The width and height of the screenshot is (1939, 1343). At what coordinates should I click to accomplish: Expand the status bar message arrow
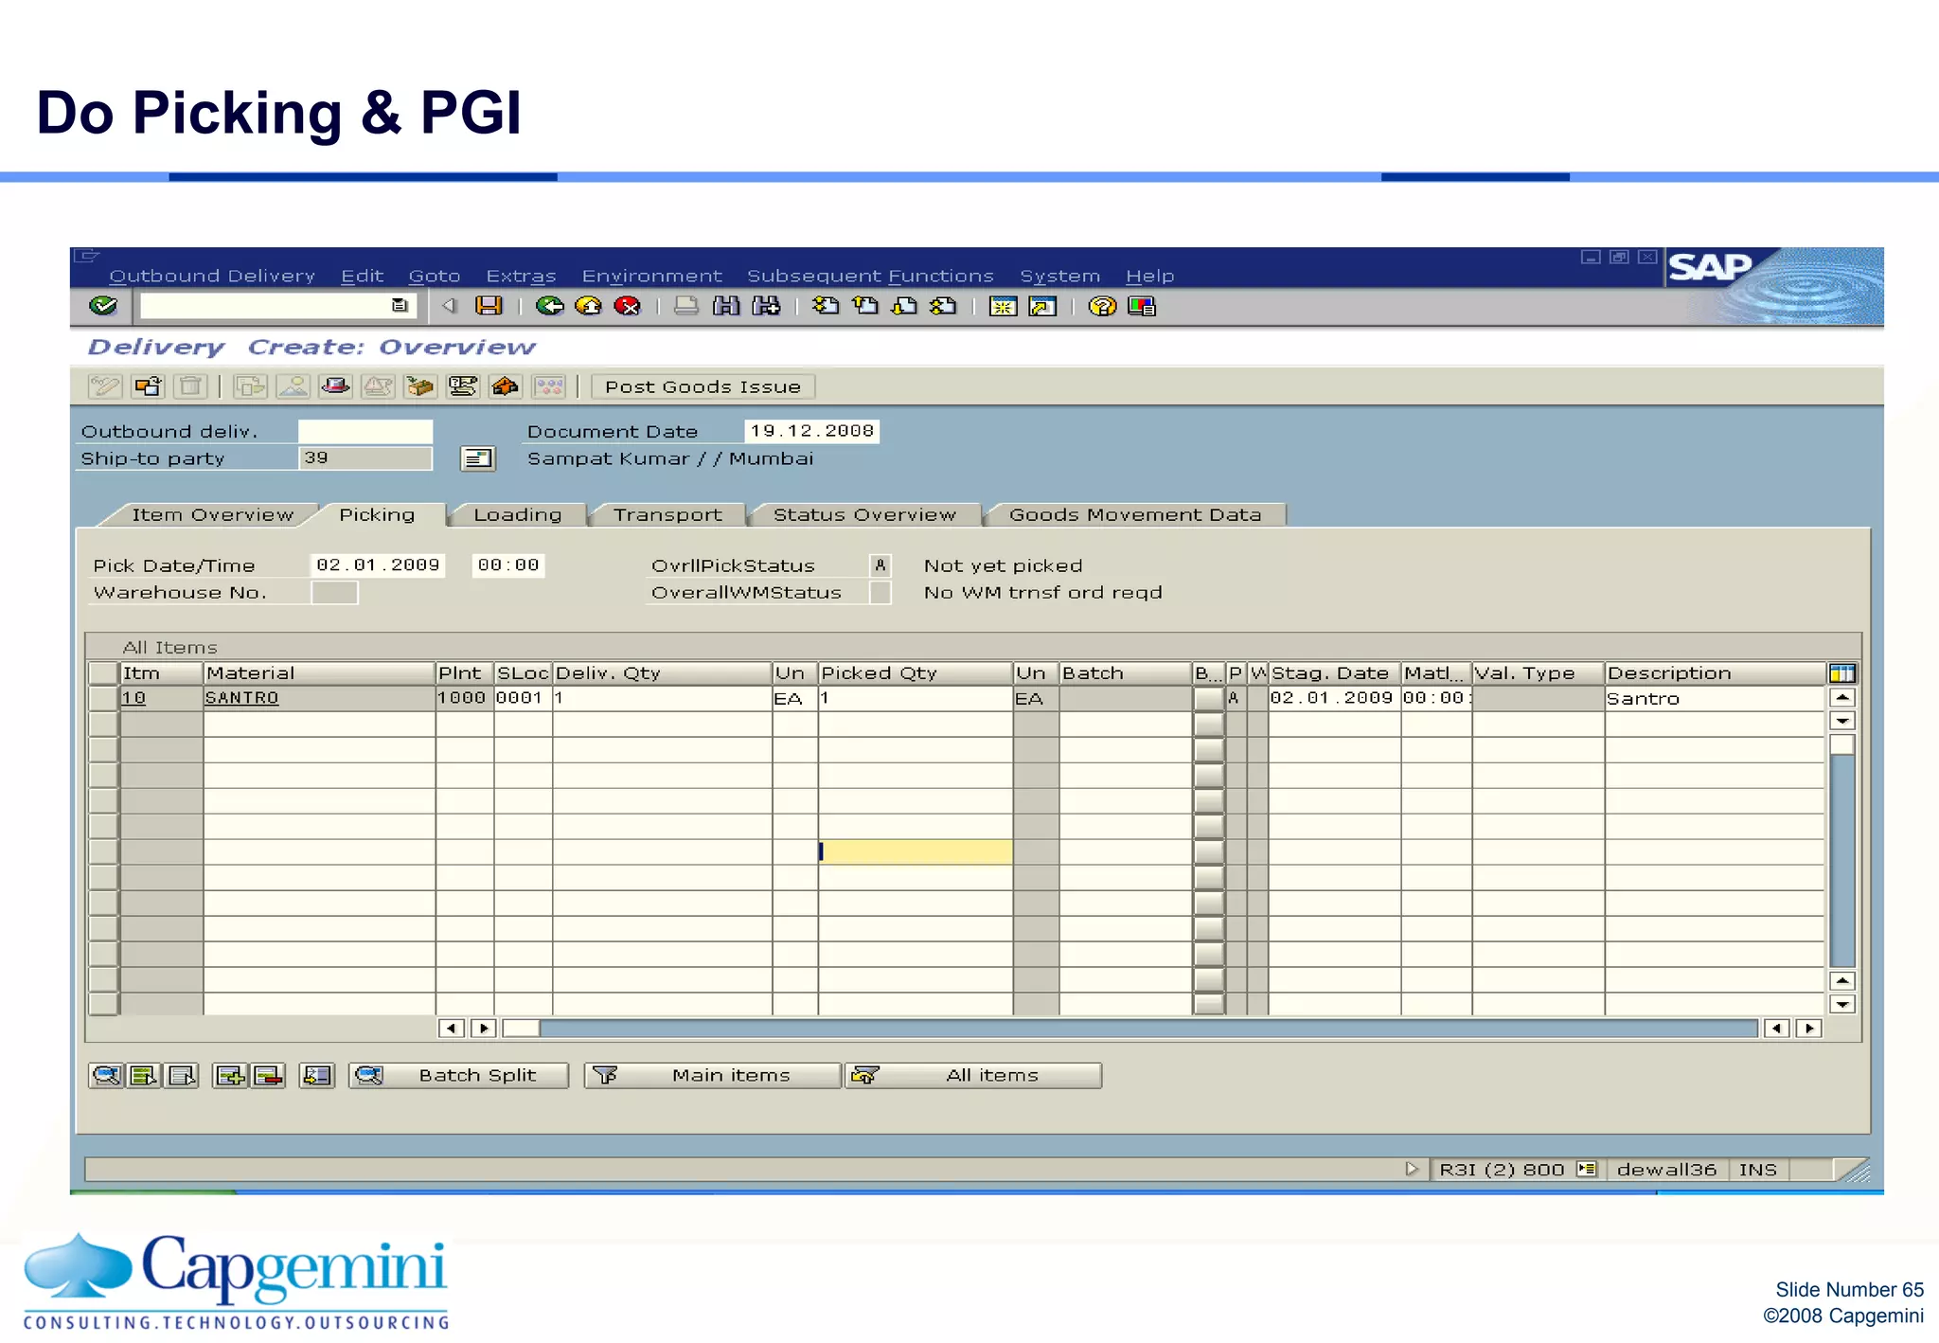pos(1412,1169)
